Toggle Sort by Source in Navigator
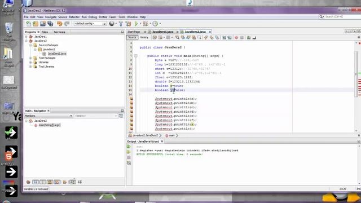361x203 pixels. 80,182
